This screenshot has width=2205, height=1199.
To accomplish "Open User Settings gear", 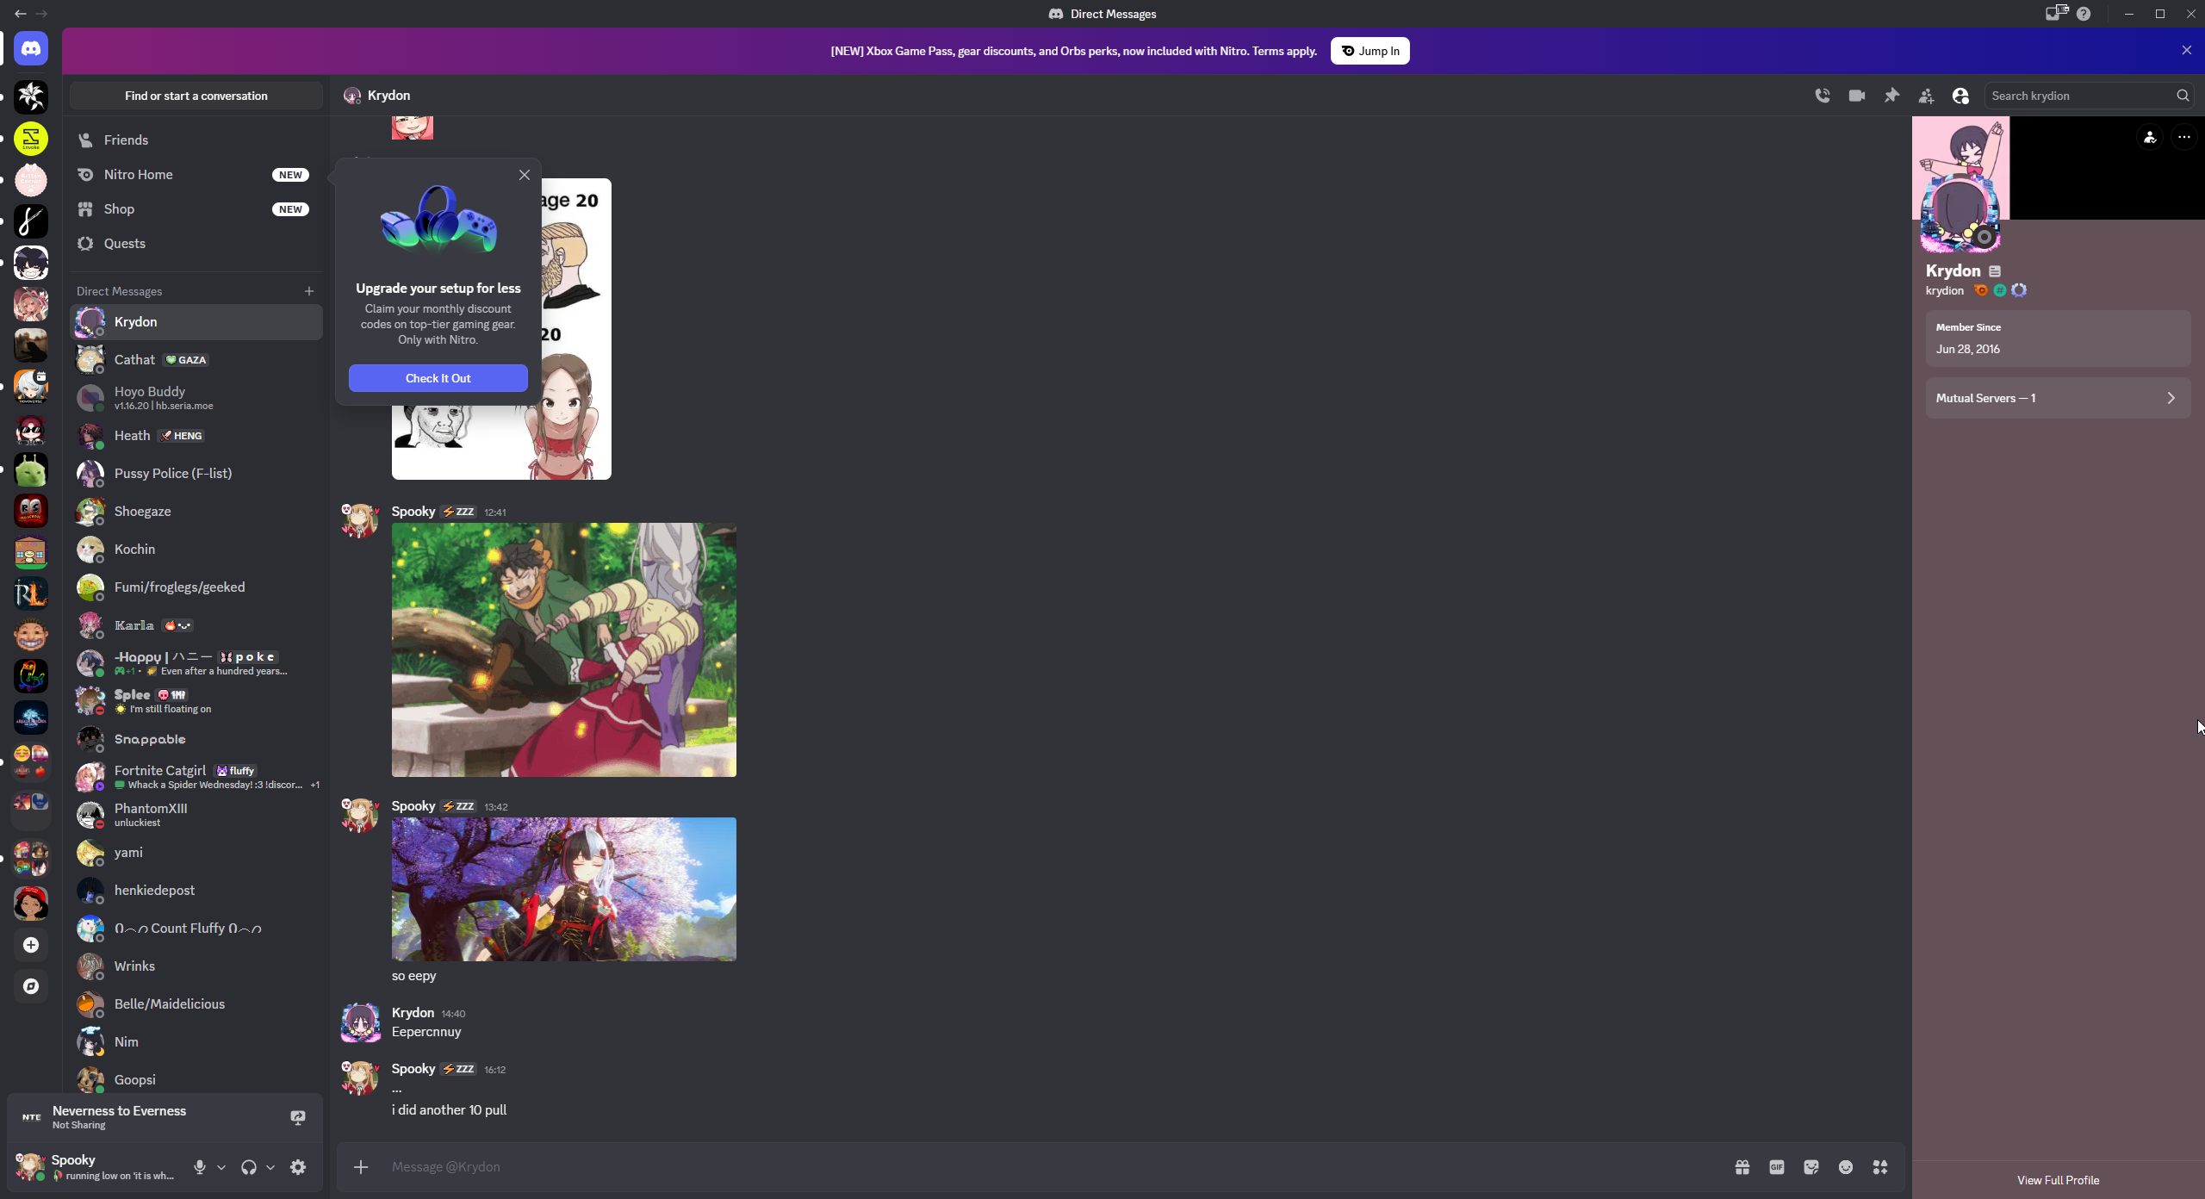I will pos(298,1167).
